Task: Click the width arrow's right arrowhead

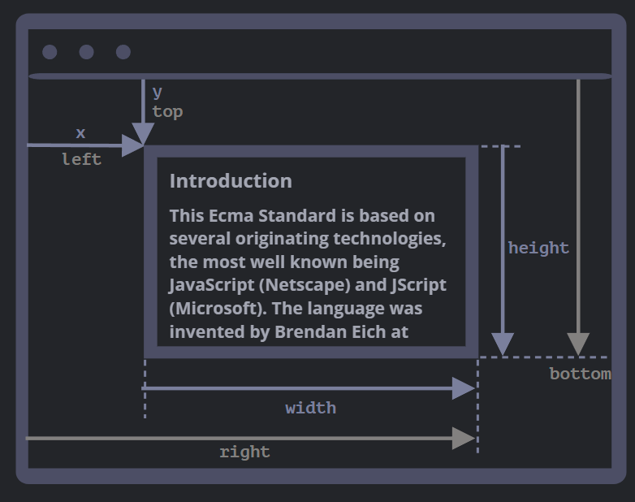Action: pos(463,388)
